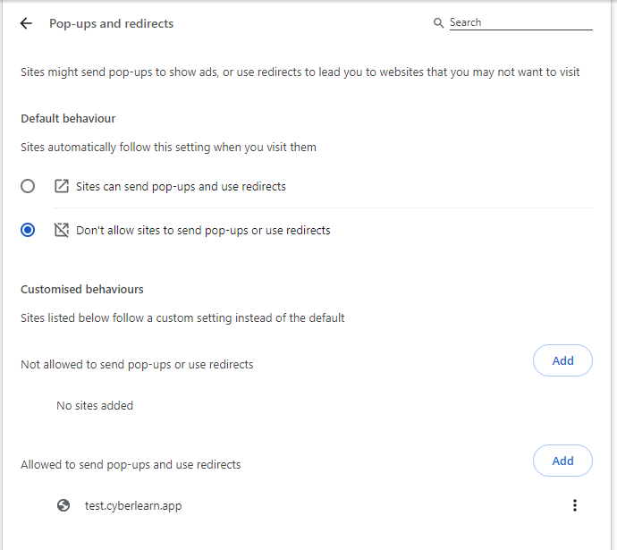
Task: Select the 'Don't allow sites' radio button
Action: coord(28,230)
